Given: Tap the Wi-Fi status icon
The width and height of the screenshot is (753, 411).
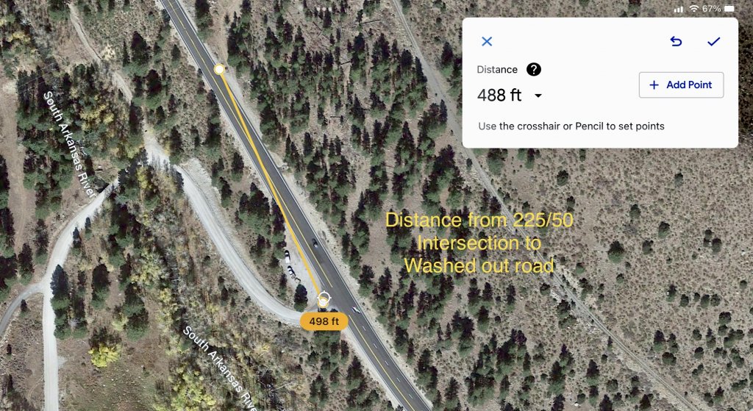Looking at the screenshot, I should (694, 9).
